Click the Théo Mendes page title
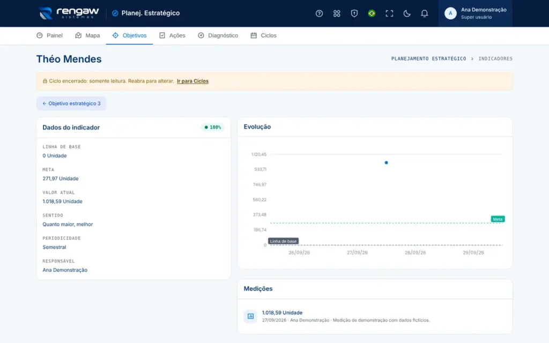This screenshot has width=549, height=343. [69, 59]
